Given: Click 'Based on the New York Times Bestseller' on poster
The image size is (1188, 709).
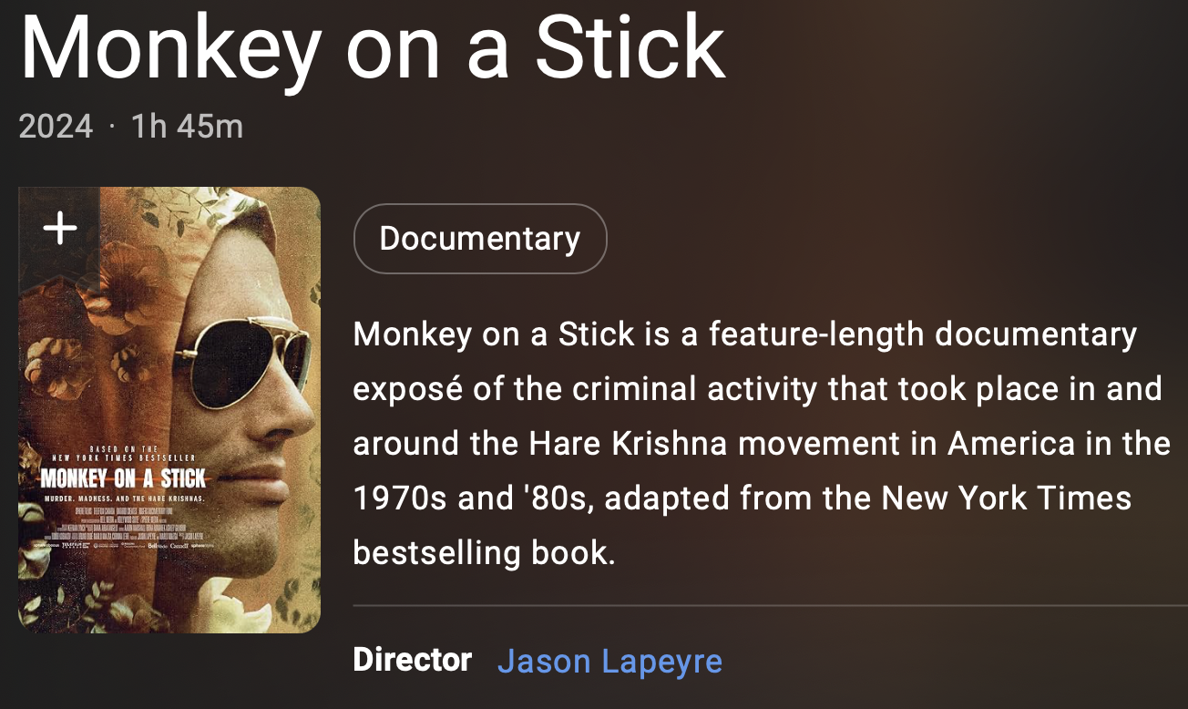Looking at the screenshot, I should [x=125, y=454].
